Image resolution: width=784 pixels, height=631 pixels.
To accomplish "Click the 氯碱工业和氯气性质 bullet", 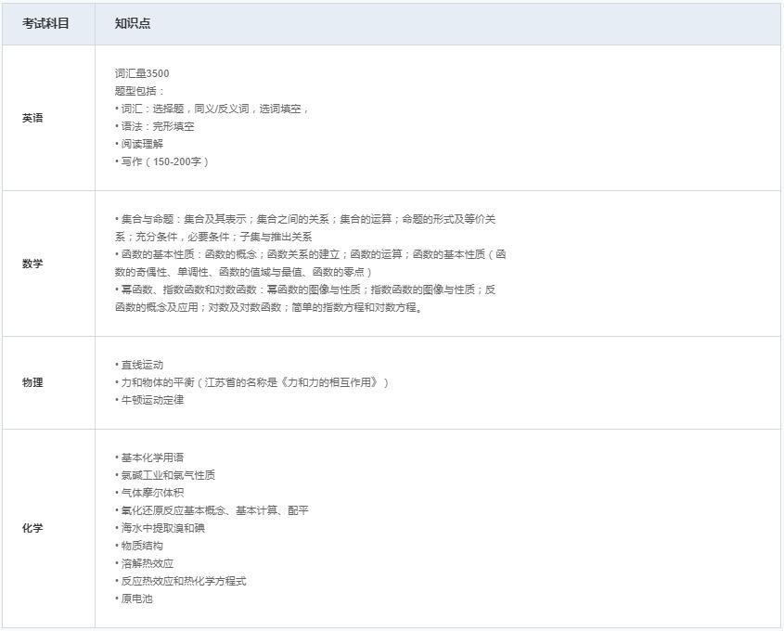I will tap(165, 475).
